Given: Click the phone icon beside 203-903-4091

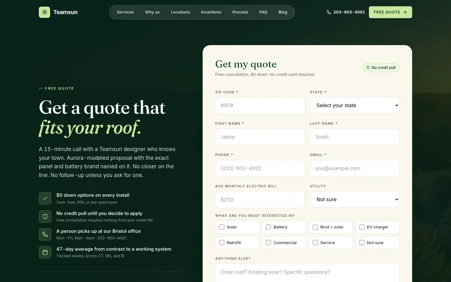Looking at the screenshot, I should click(329, 12).
